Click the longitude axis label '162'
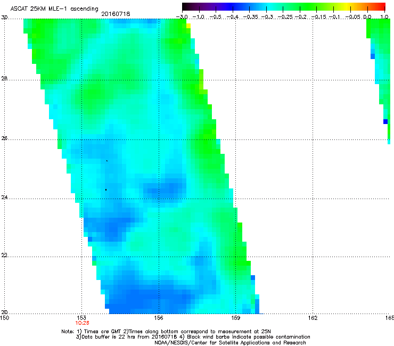Screen dimensions: 394x346 [x=313, y=318]
